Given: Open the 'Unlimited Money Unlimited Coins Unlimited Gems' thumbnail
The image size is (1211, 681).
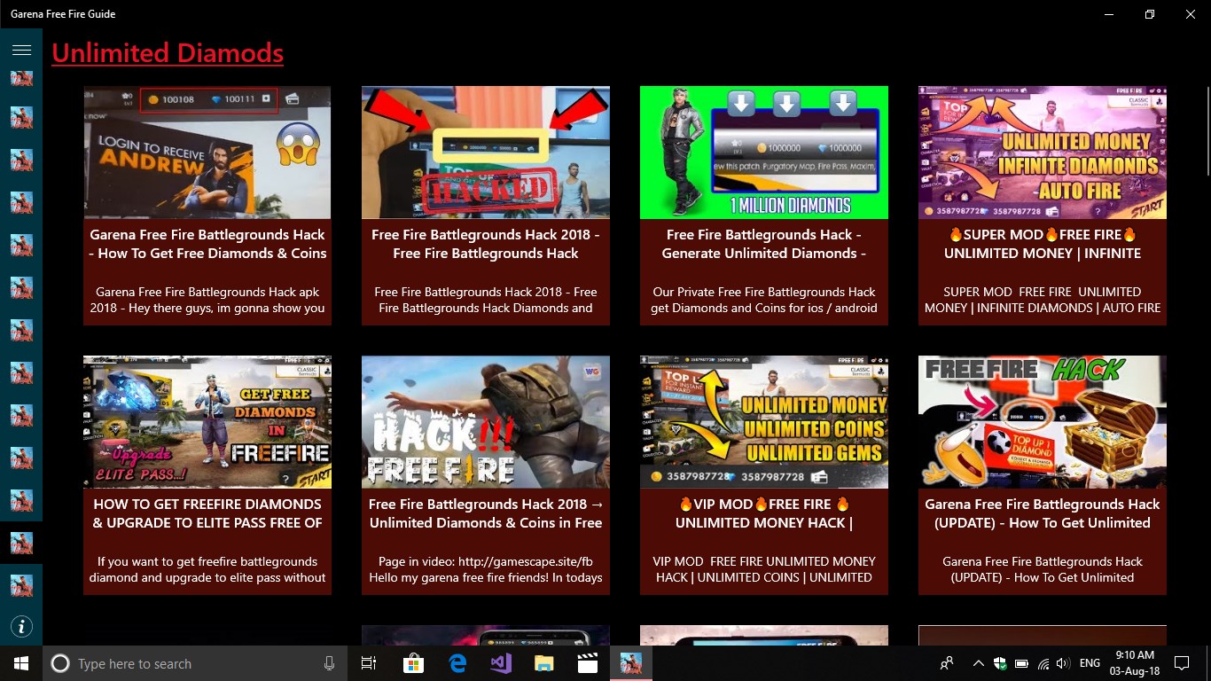Looking at the screenshot, I should coord(764,422).
